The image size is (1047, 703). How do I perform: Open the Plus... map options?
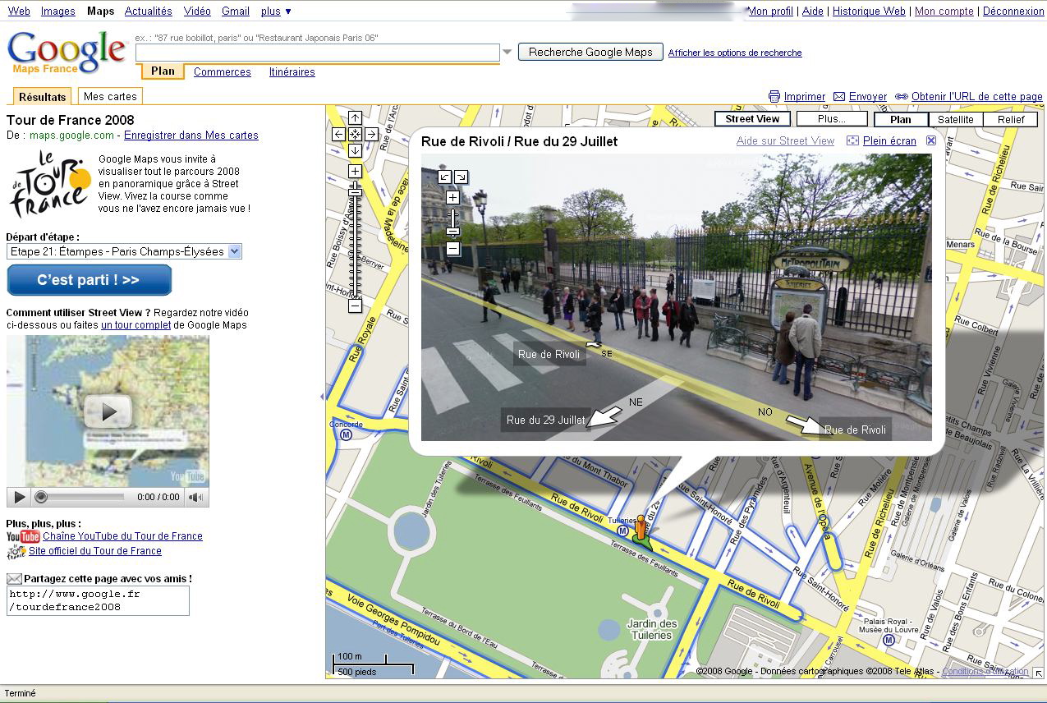coord(832,119)
